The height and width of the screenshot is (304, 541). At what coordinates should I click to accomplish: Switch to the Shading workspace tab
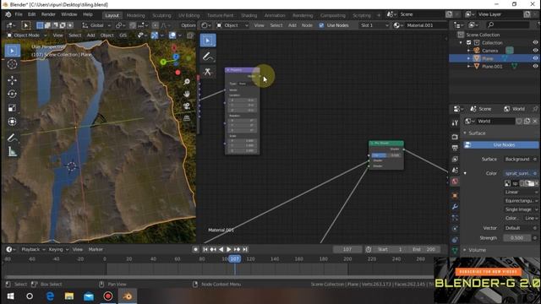click(249, 15)
